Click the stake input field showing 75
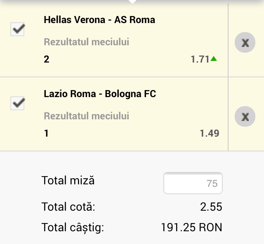The image size is (264, 244). [x=193, y=183]
